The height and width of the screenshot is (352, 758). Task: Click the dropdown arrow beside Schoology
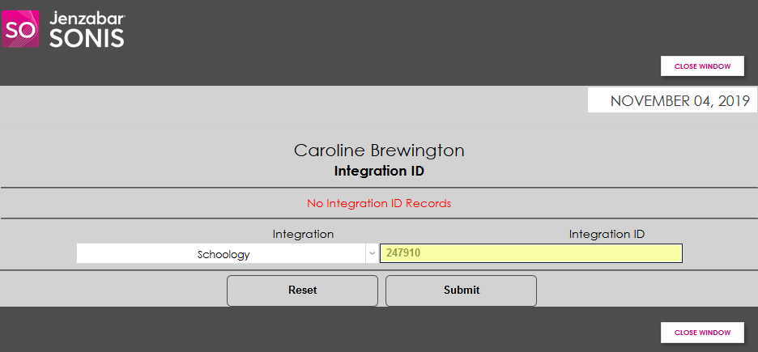point(372,254)
